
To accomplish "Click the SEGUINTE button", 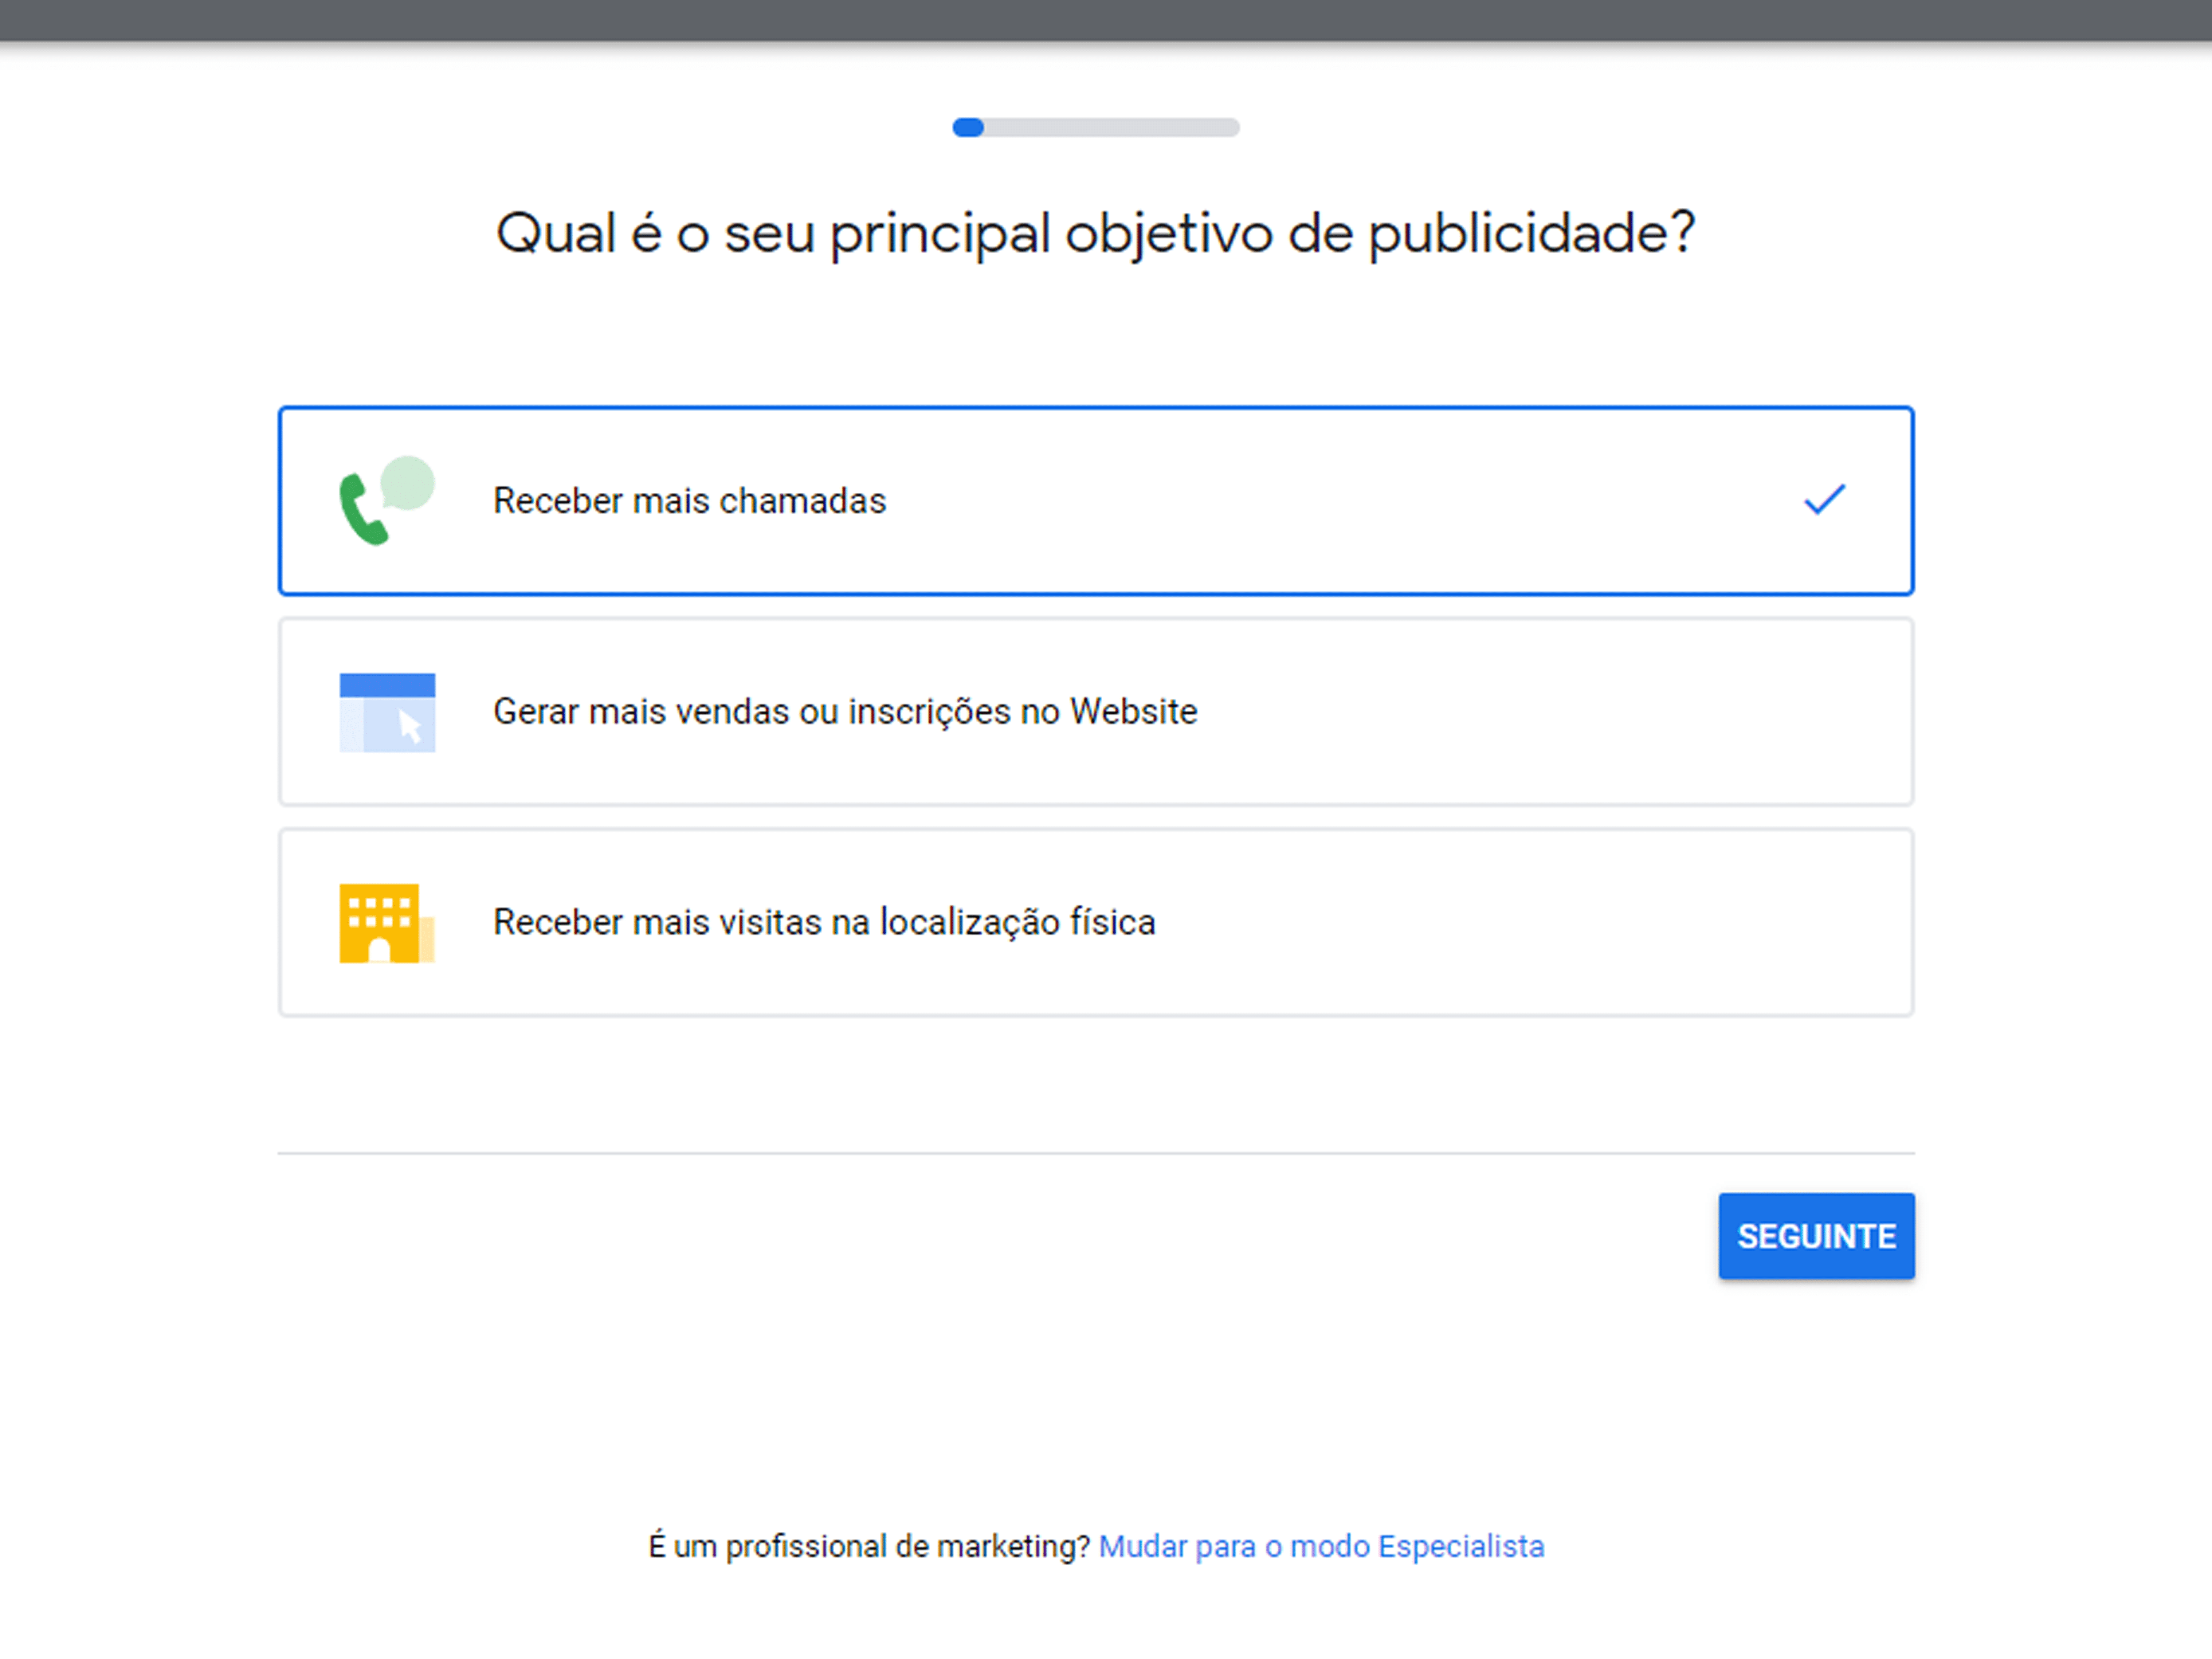I will coord(1816,1236).
